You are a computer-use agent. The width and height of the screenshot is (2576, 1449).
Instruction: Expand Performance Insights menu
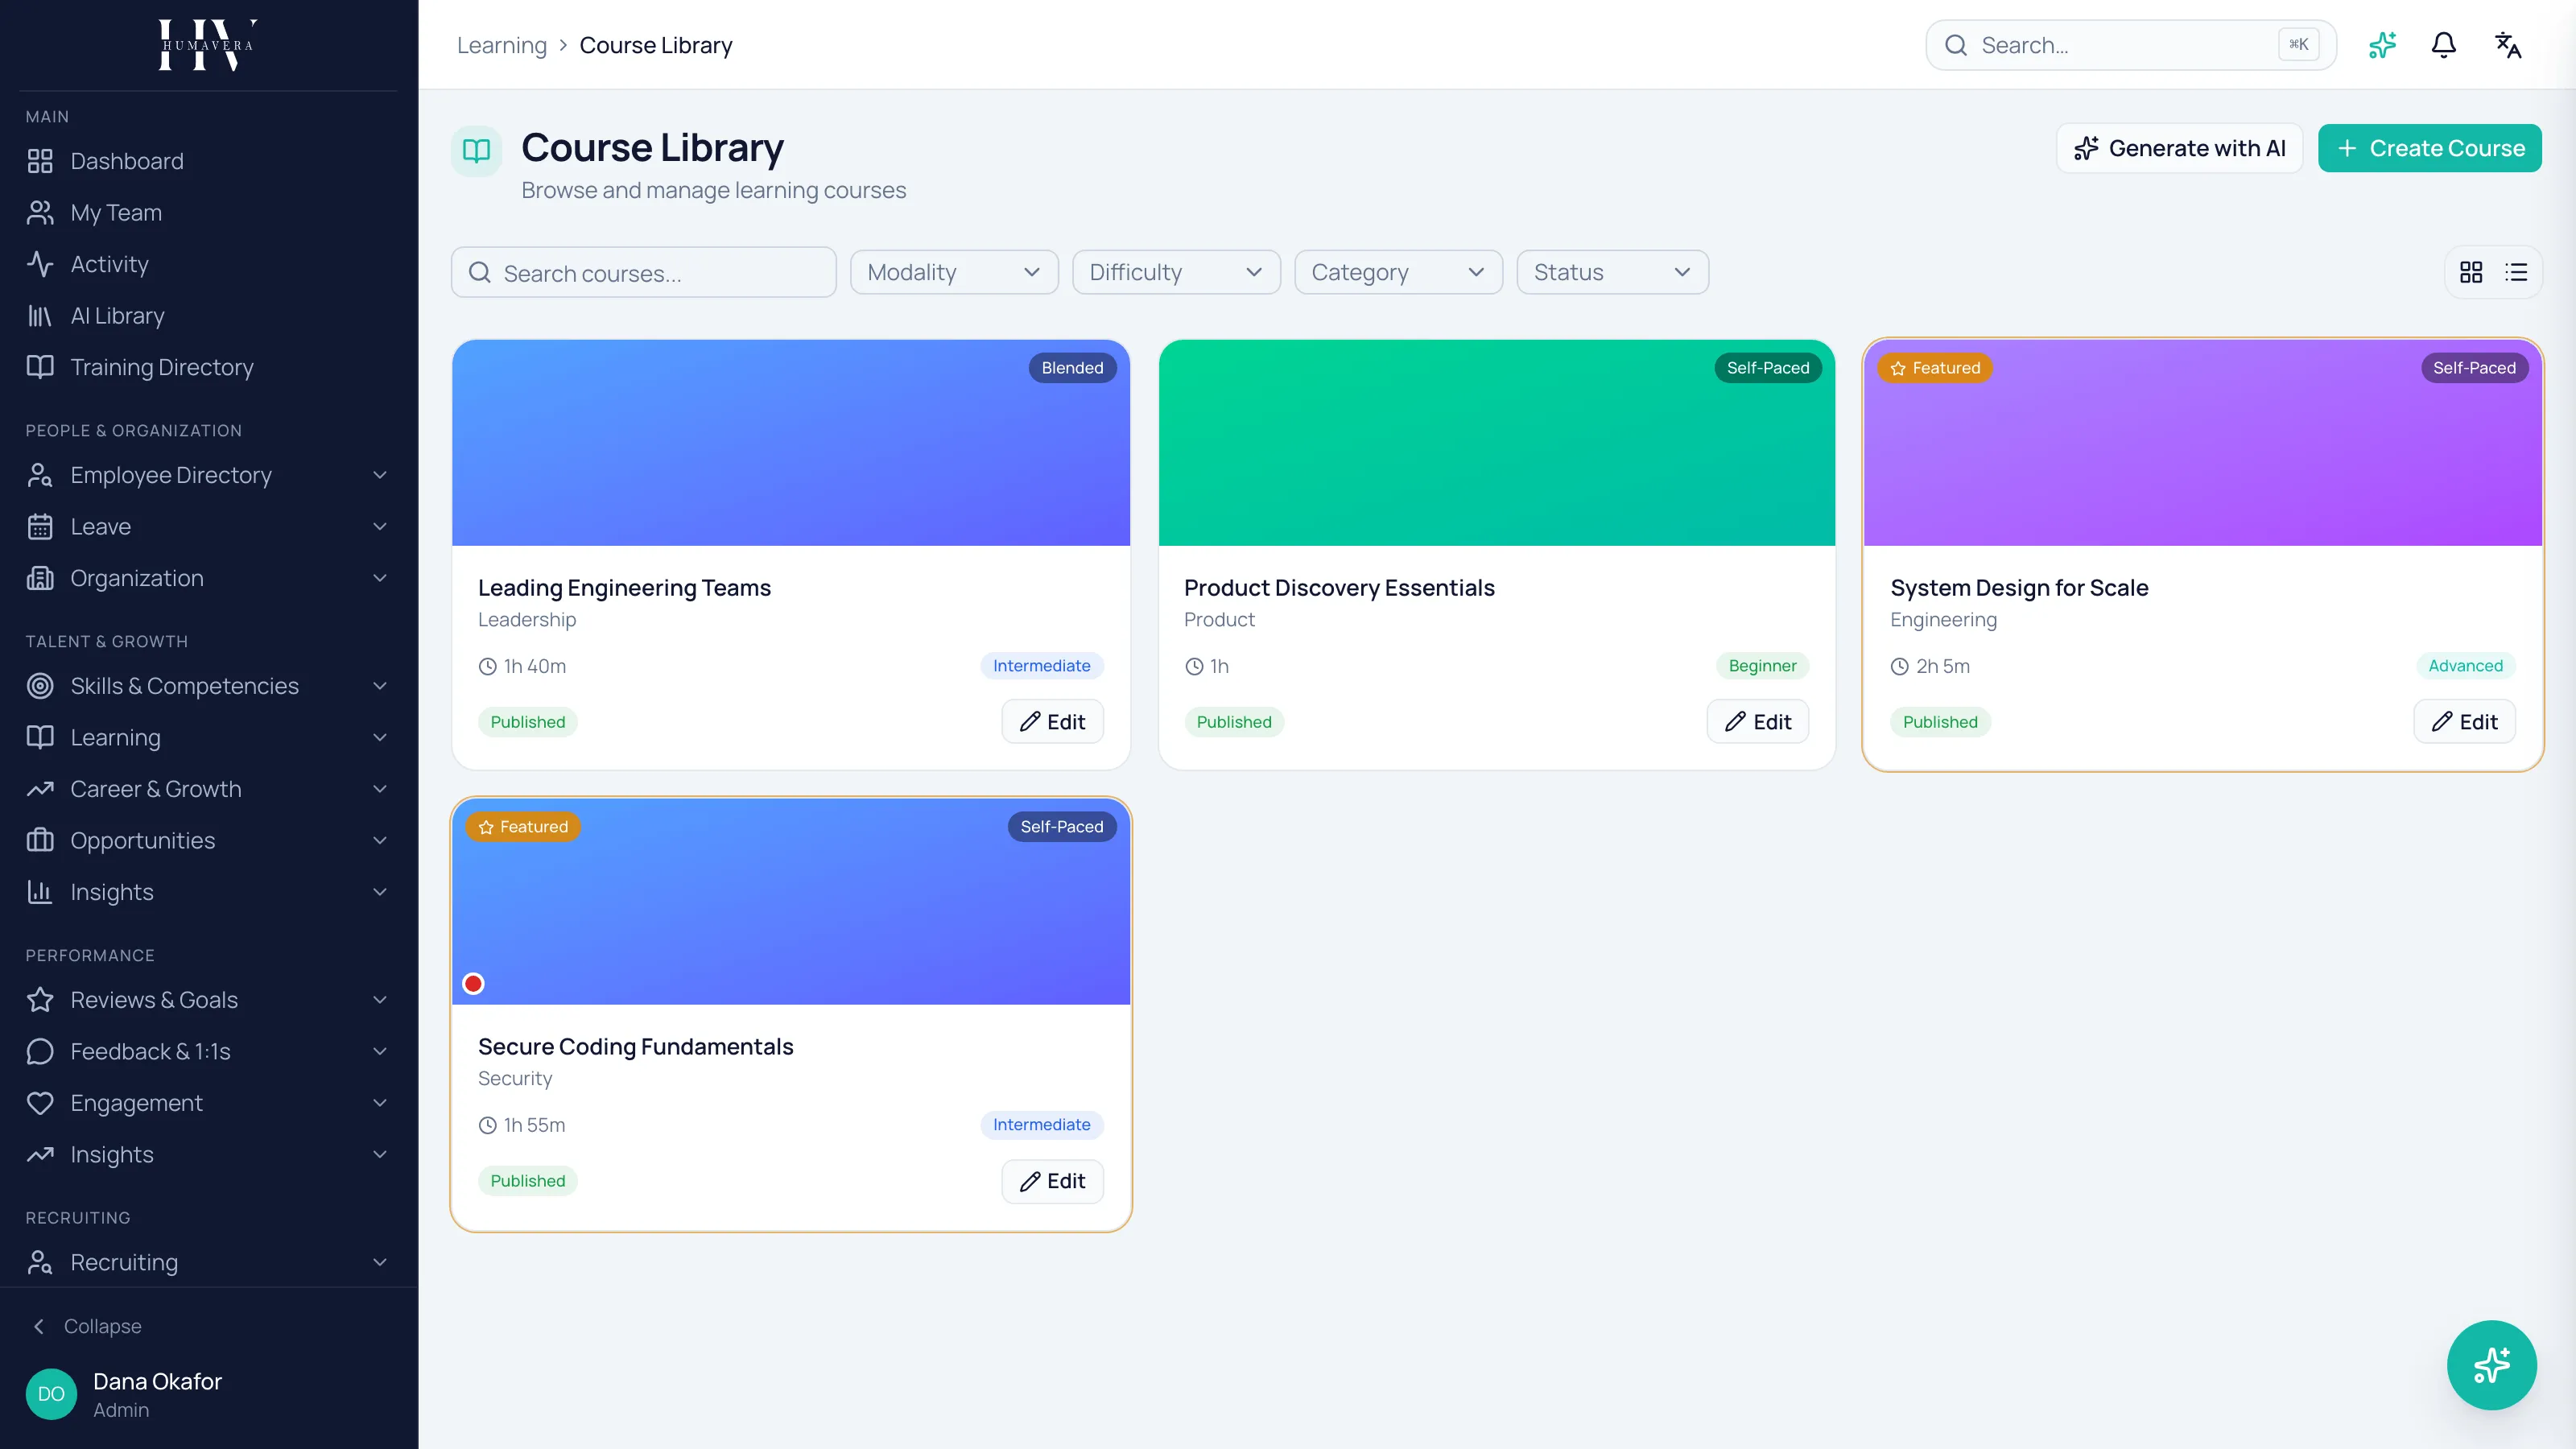click(208, 1155)
